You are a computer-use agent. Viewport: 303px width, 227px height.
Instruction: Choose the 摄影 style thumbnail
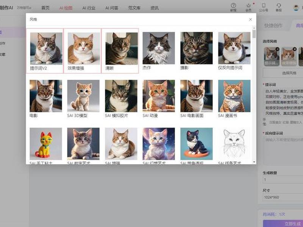(x=196, y=48)
